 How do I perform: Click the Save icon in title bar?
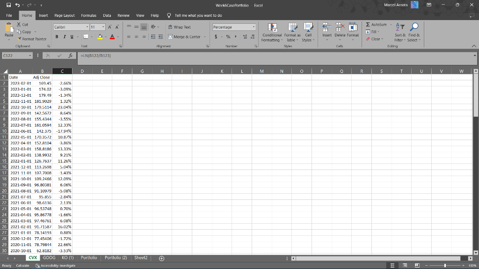coord(8,5)
